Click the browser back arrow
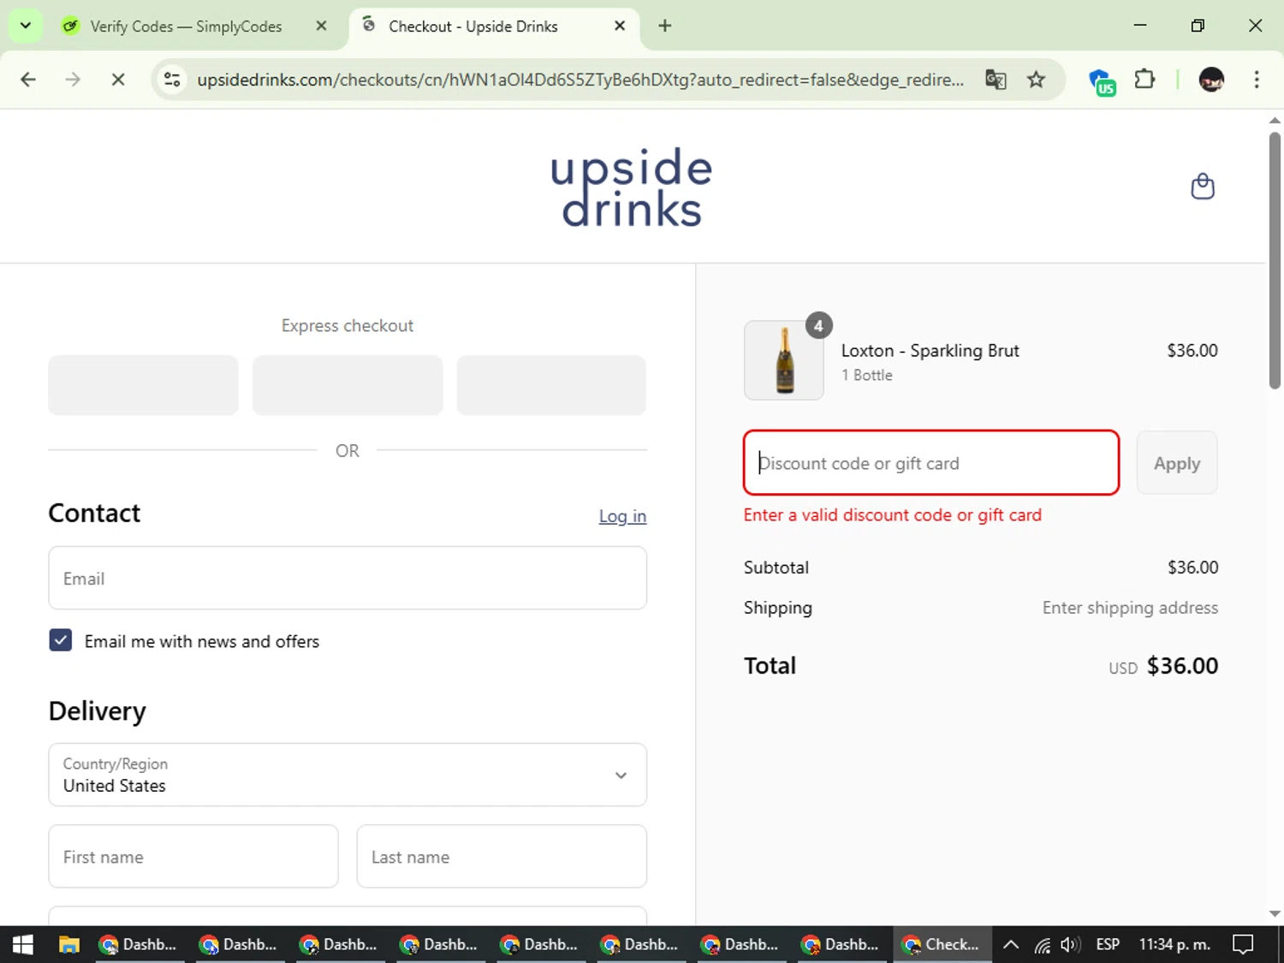This screenshot has width=1284, height=963. coord(28,80)
